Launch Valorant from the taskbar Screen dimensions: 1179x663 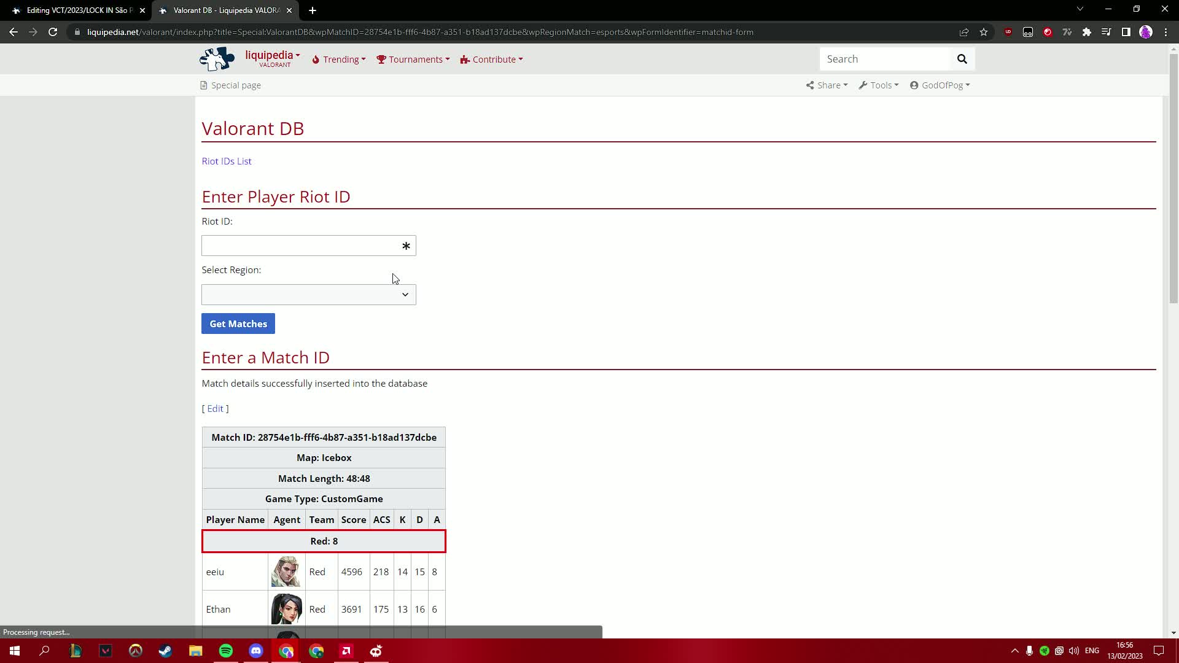pyautogui.click(x=105, y=651)
